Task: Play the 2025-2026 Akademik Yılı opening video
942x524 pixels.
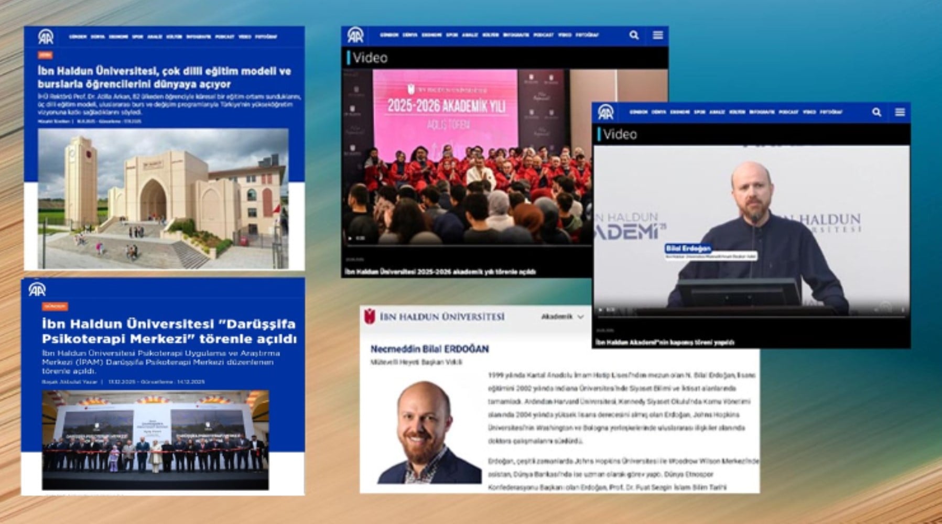Action: (350, 238)
